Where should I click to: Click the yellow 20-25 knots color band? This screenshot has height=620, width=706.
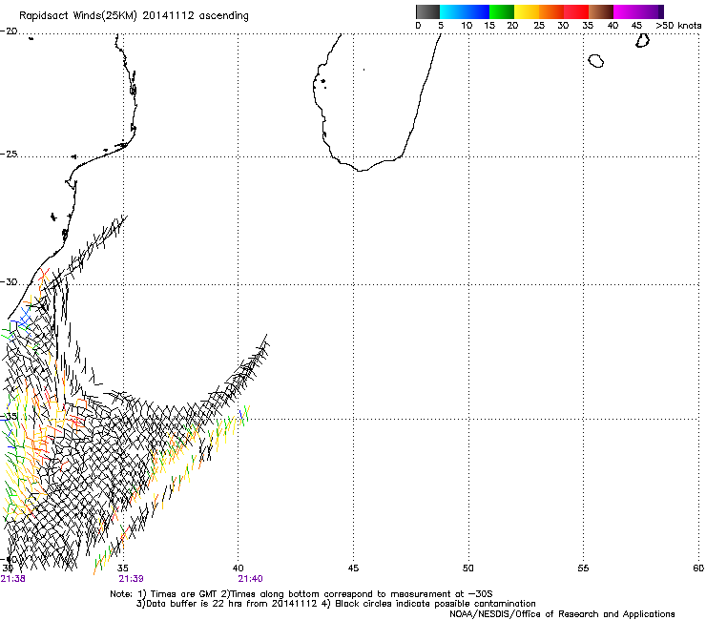(x=527, y=11)
